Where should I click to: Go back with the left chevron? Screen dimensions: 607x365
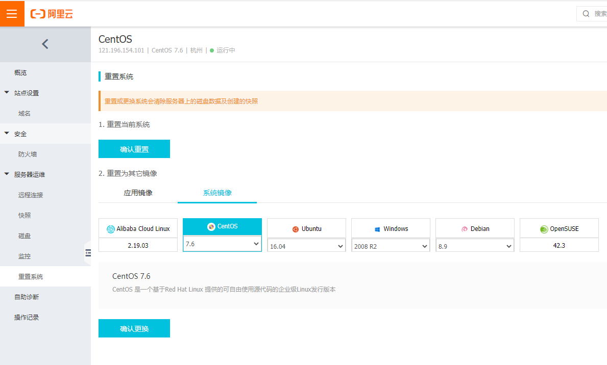(x=45, y=44)
